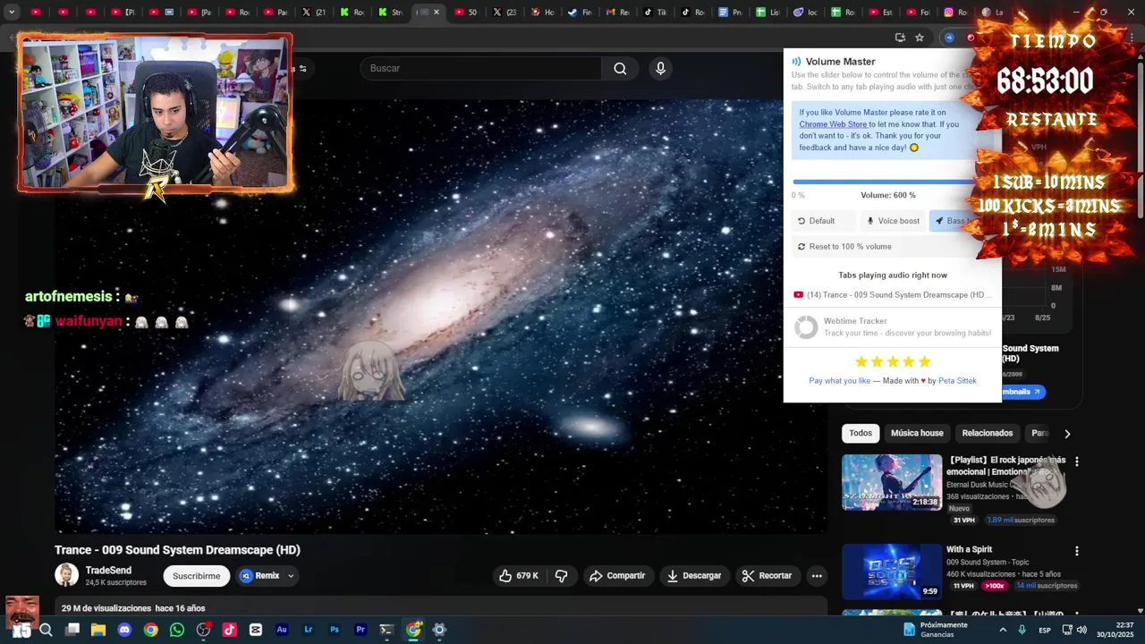Open the Webtime Tracker promotion
This screenshot has width=1145, height=644.
coord(893,327)
